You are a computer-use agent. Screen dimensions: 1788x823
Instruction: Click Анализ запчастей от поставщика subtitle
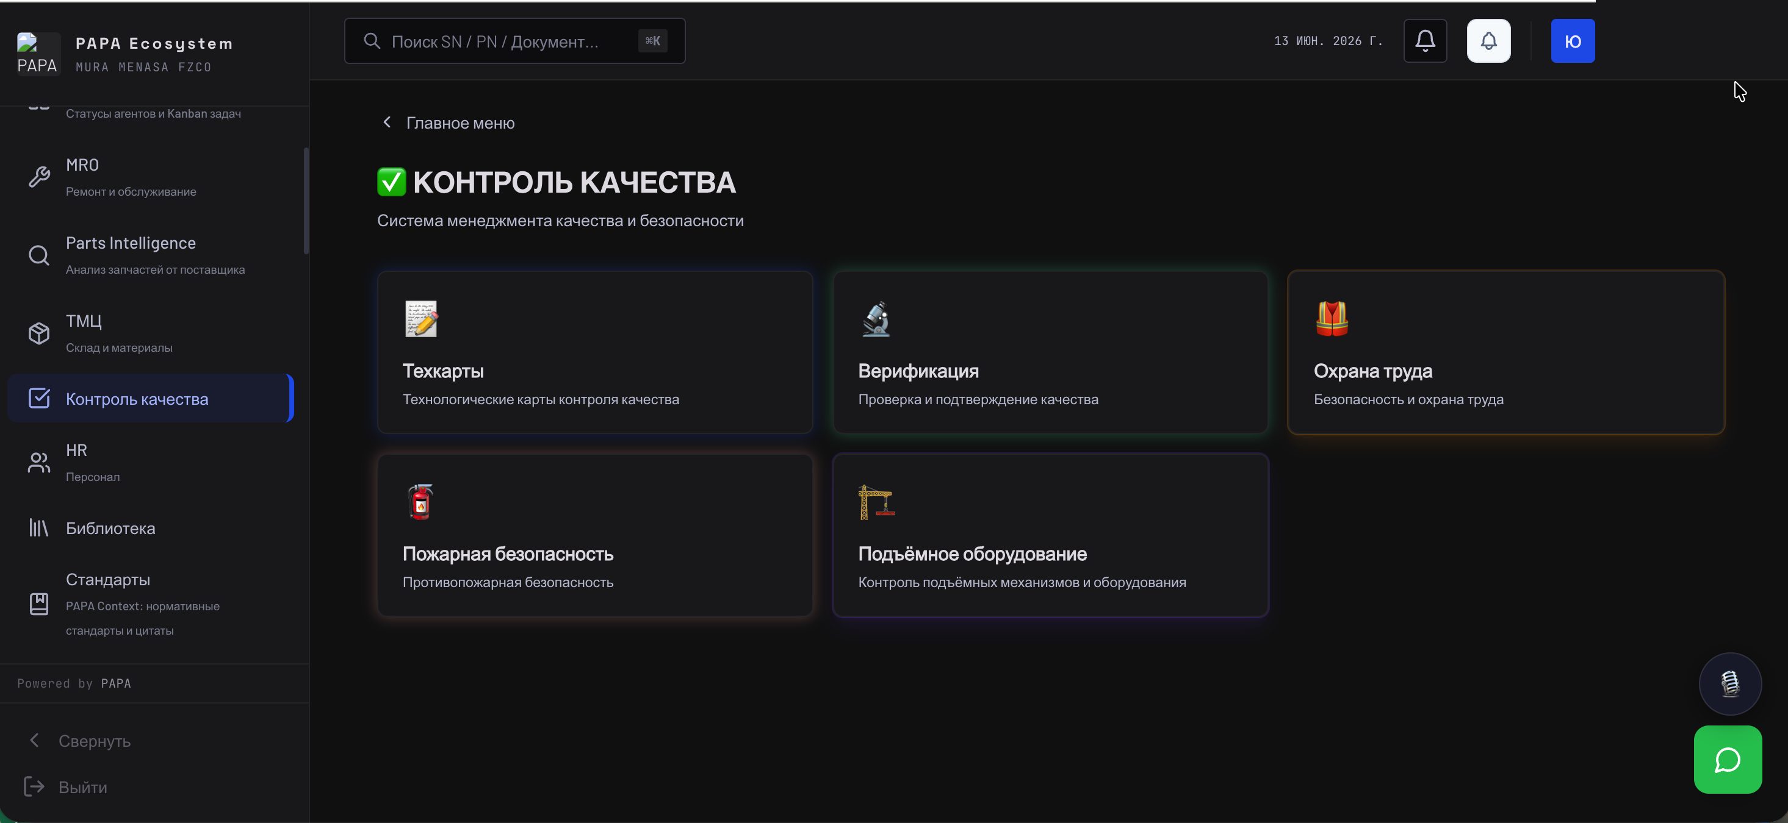pos(155,269)
